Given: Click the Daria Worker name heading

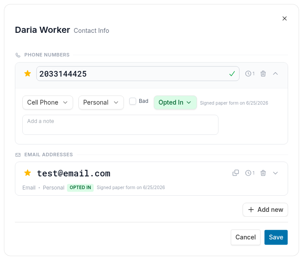Looking at the screenshot, I should (x=42, y=30).
